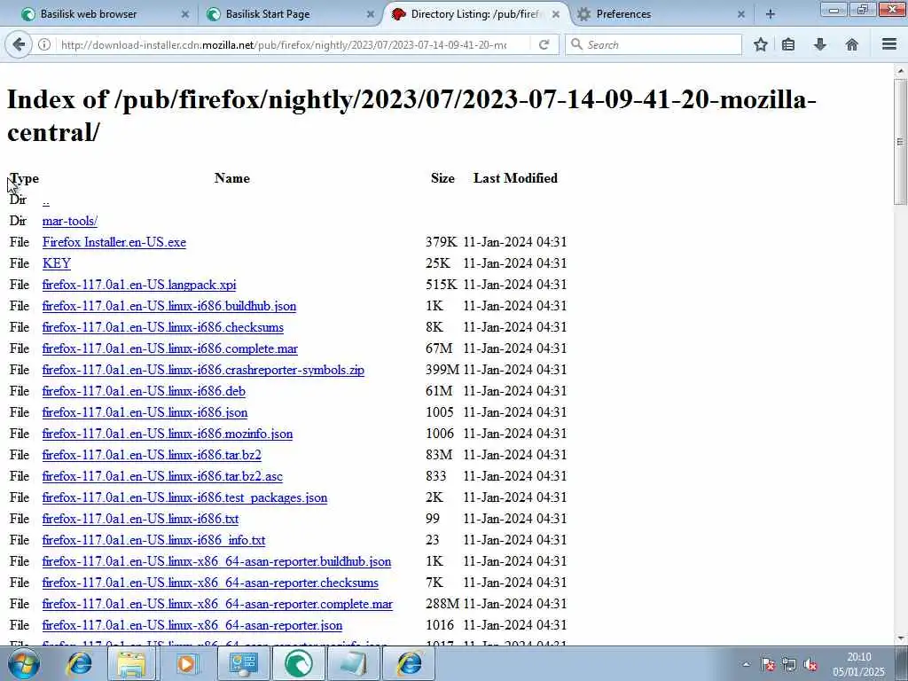Open the mar-tools/ directory
The image size is (908, 681).
(x=69, y=221)
